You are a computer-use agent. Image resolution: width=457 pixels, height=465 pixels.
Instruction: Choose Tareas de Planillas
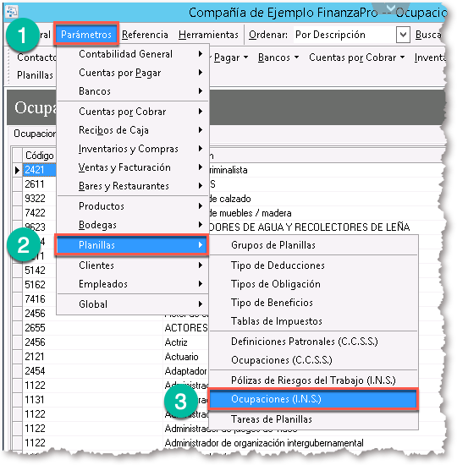point(313,419)
